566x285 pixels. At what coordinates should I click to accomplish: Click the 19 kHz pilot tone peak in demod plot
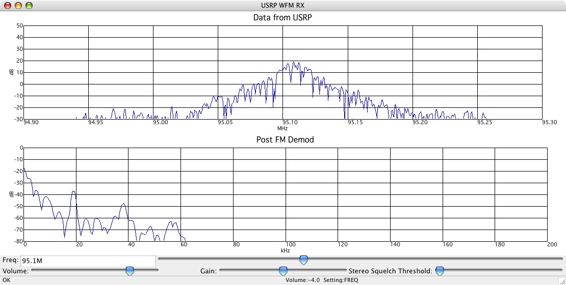(x=73, y=192)
